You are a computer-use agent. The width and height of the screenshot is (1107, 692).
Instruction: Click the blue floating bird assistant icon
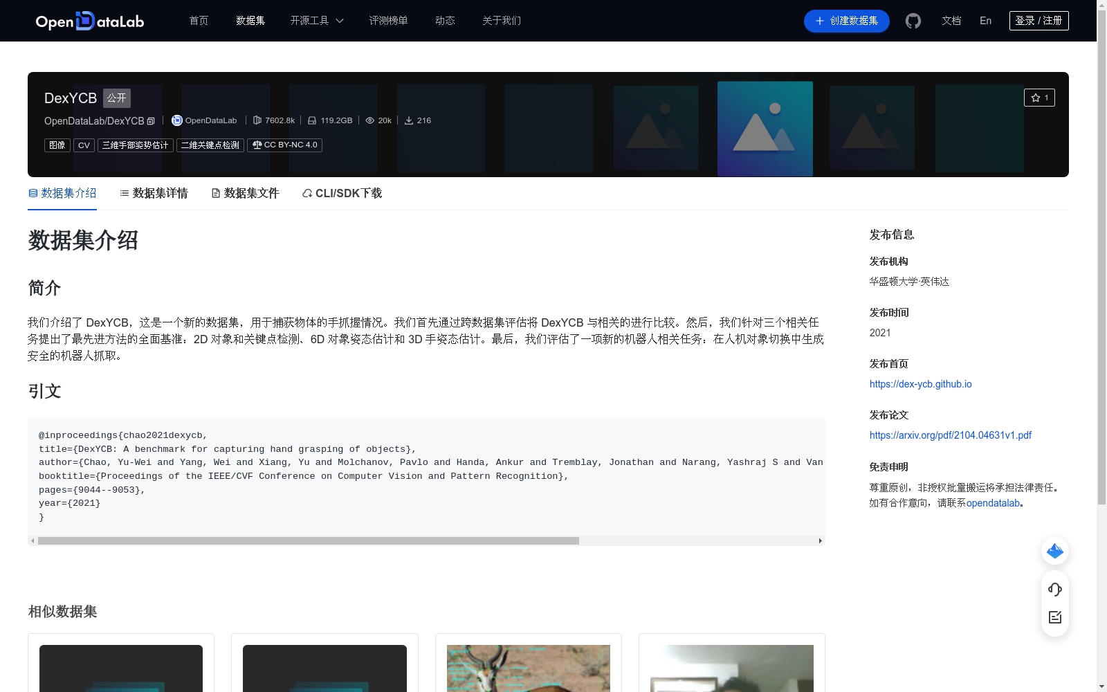(1055, 551)
